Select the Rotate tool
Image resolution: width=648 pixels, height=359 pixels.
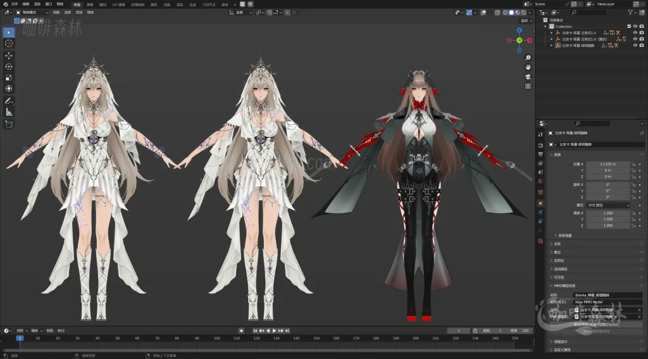tap(9, 66)
